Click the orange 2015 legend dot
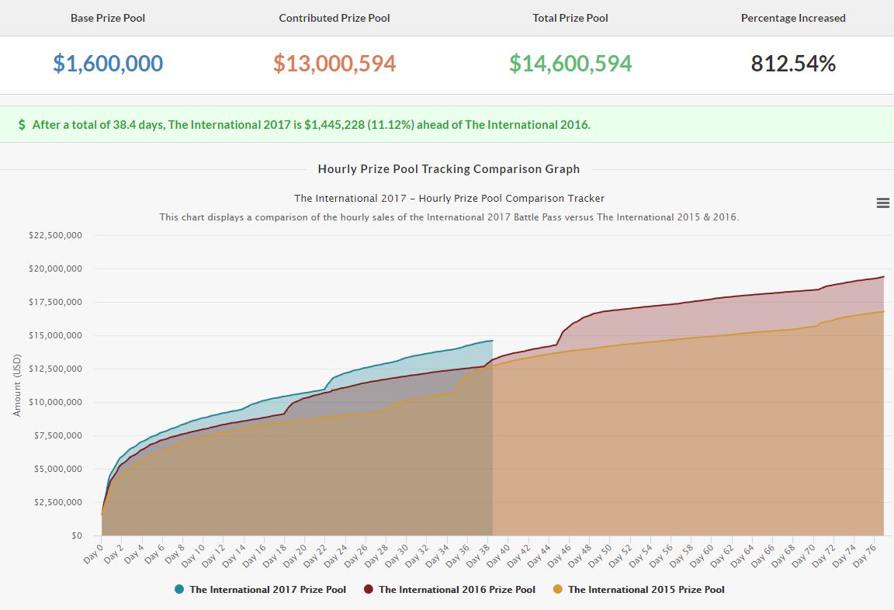Image resolution: width=894 pixels, height=610 pixels. pos(558,590)
